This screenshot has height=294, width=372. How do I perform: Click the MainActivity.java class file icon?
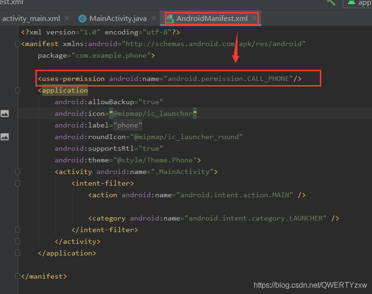tap(82, 19)
